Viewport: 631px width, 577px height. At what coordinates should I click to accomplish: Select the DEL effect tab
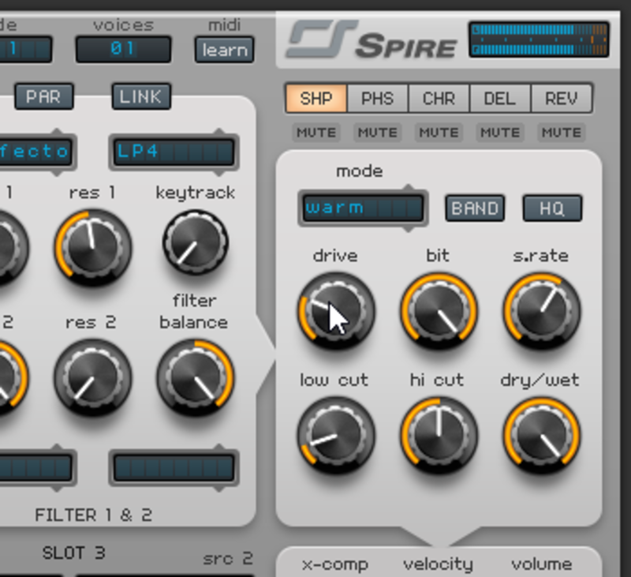[500, 98]
